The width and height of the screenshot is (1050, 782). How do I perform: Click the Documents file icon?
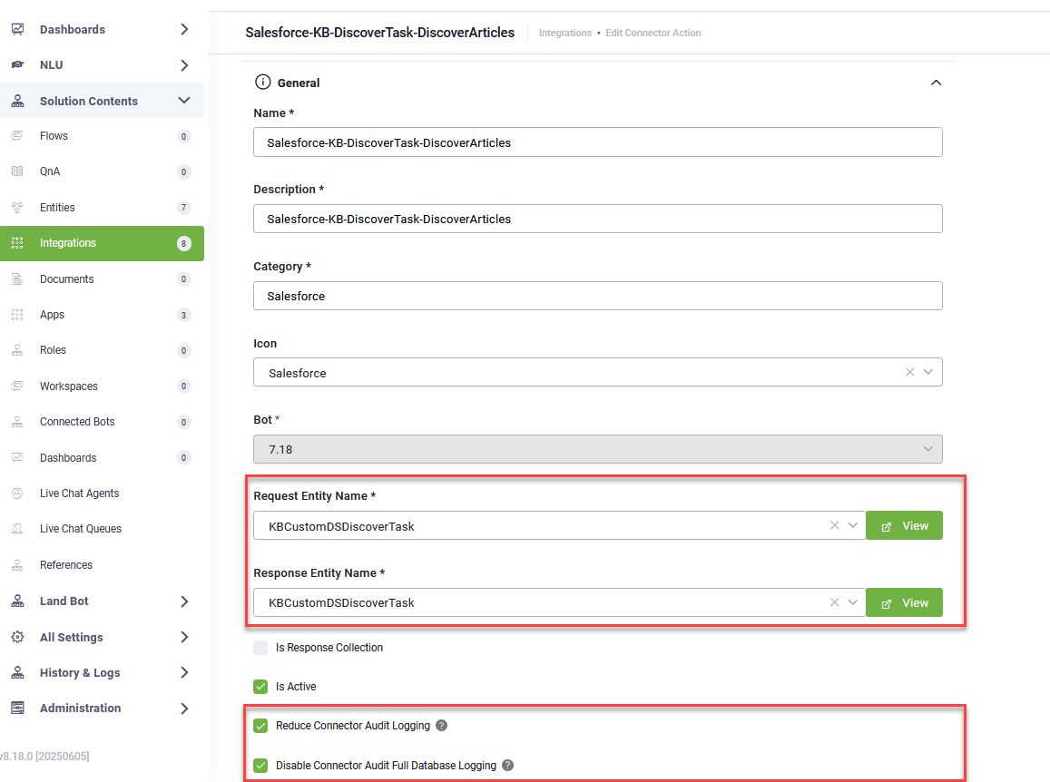coord(17,279)
